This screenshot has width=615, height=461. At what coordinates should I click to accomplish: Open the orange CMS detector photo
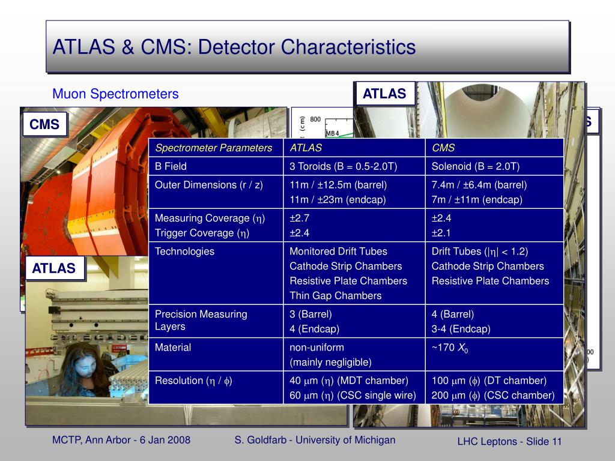point(84,180)
